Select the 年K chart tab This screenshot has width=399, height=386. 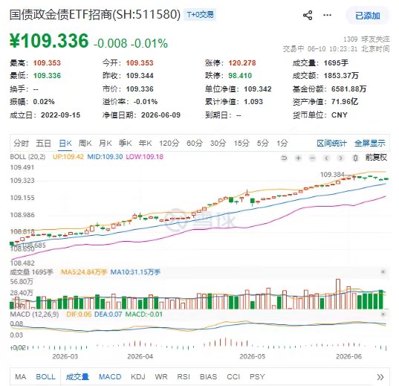tap(146, 144)
